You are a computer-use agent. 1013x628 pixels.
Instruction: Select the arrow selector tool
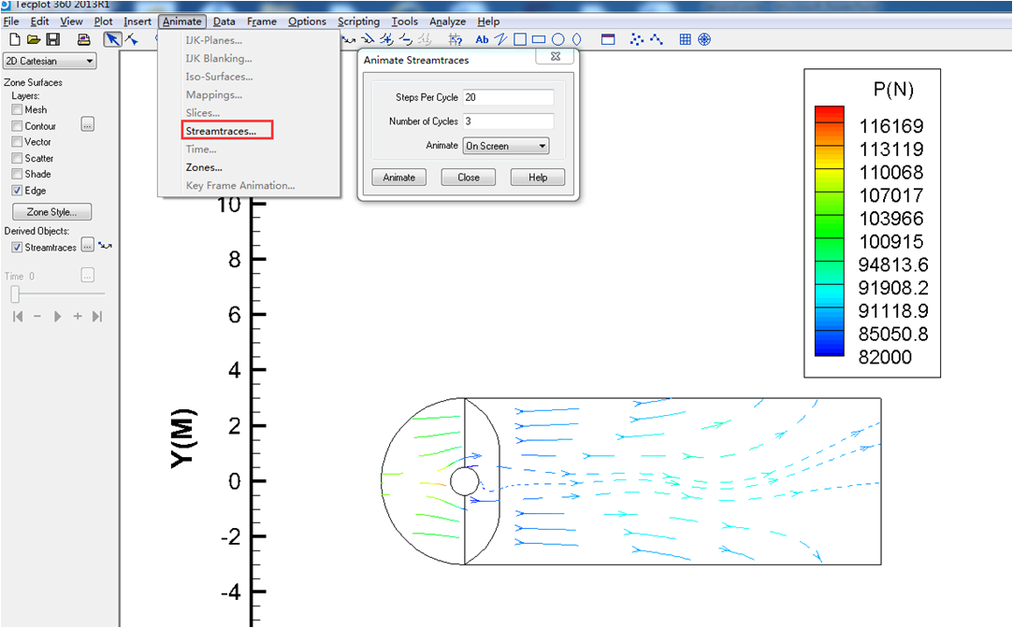[112, 39]
